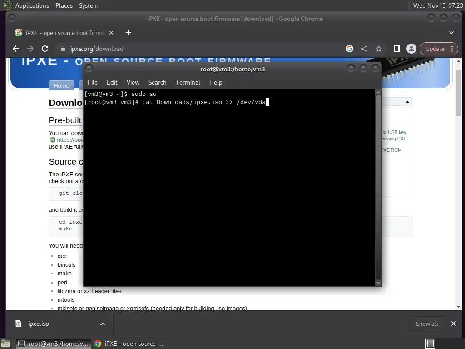Switch to terminal in the taskbar

tap(54, 344)
